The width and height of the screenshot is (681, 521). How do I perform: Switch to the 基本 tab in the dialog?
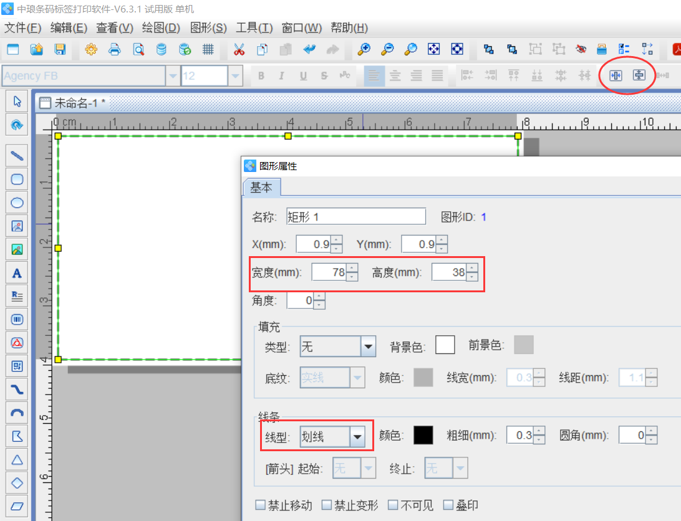click(x=261, y=187)
